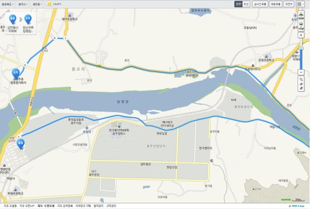Click the zoom in plus button
The height and width of the screenshot is (209, 310).
tap(301, 35)
